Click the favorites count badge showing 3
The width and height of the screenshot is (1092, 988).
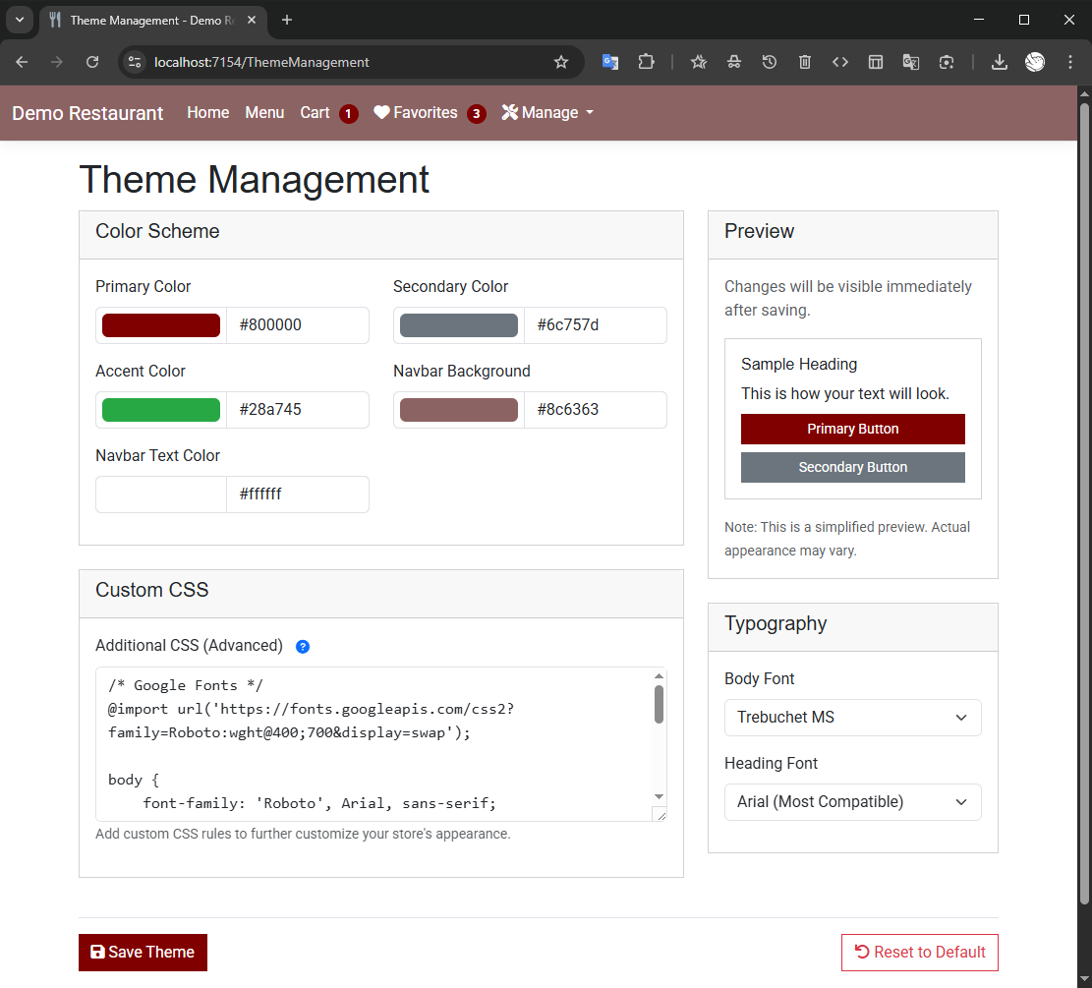477,114
